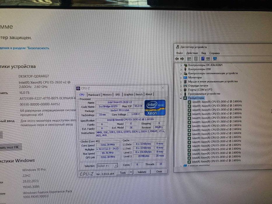The width and height of the screenshot is (272, 204).
Task: Expand the Мониторы node
Action: [x=181, y=78]
